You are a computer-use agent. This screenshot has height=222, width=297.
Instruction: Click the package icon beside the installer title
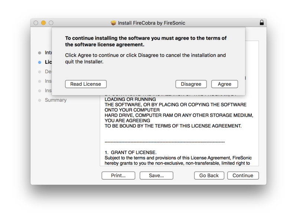(x=113, y=23)
